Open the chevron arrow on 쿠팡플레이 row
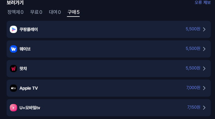Viewport: 215px width, 119px height. click(x=204, y=29)
